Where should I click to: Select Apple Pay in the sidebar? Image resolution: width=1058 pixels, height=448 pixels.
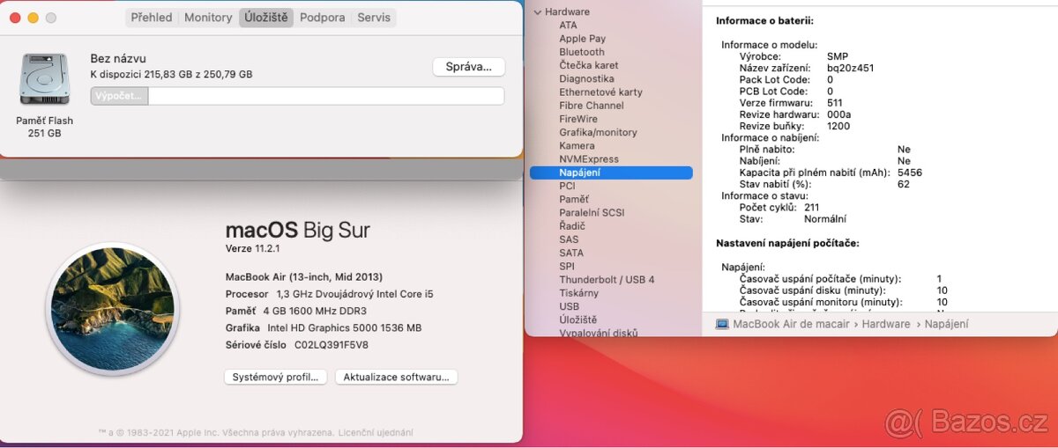582,39
